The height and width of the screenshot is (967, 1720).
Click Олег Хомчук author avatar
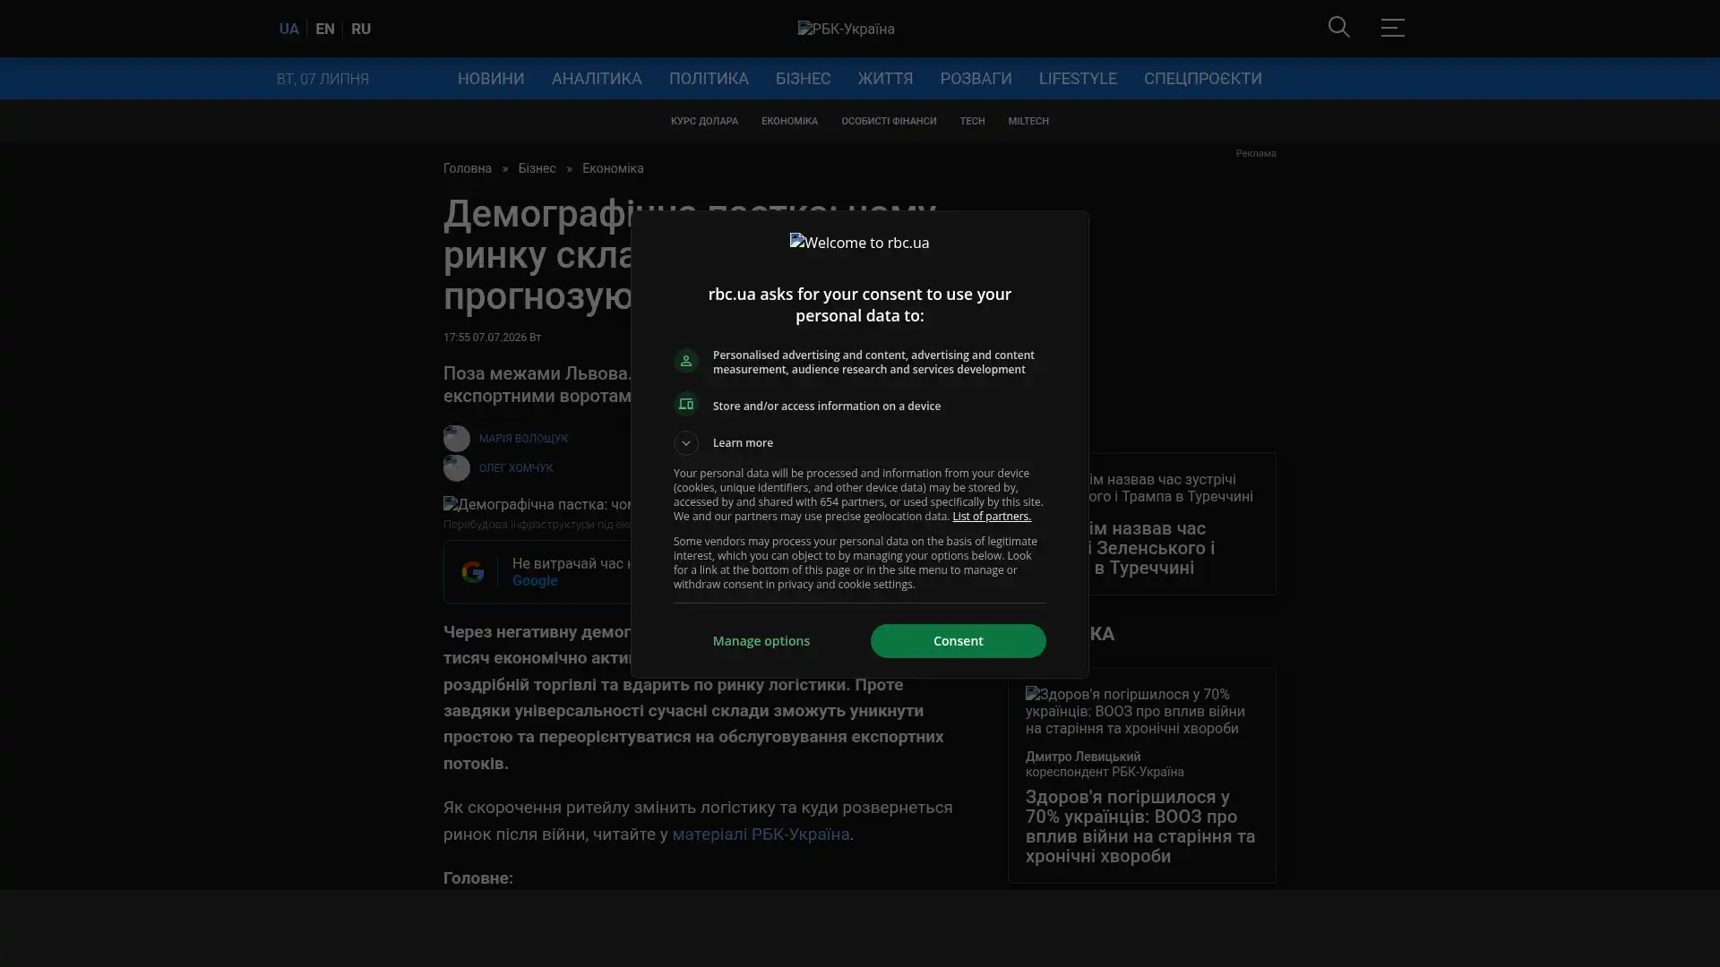(x=457, y=468)
